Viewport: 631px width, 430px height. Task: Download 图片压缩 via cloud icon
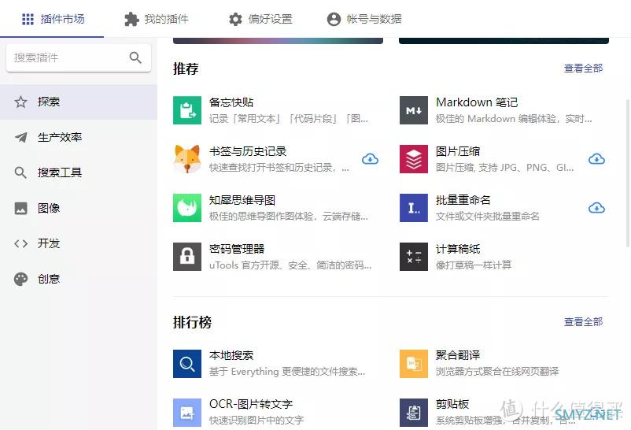tap(596, 159)
